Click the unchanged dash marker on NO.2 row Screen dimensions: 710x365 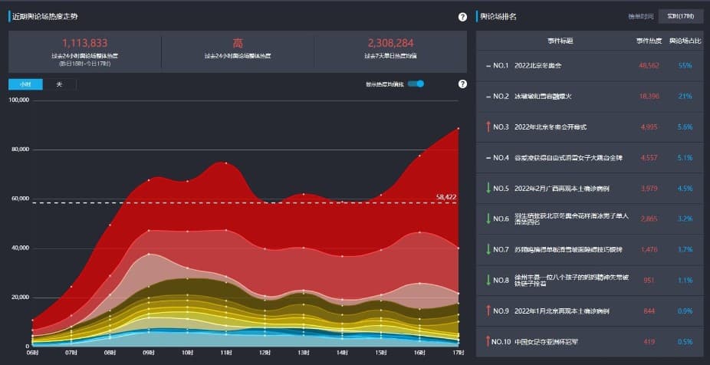pyautogui.click(x=488, y=97)
